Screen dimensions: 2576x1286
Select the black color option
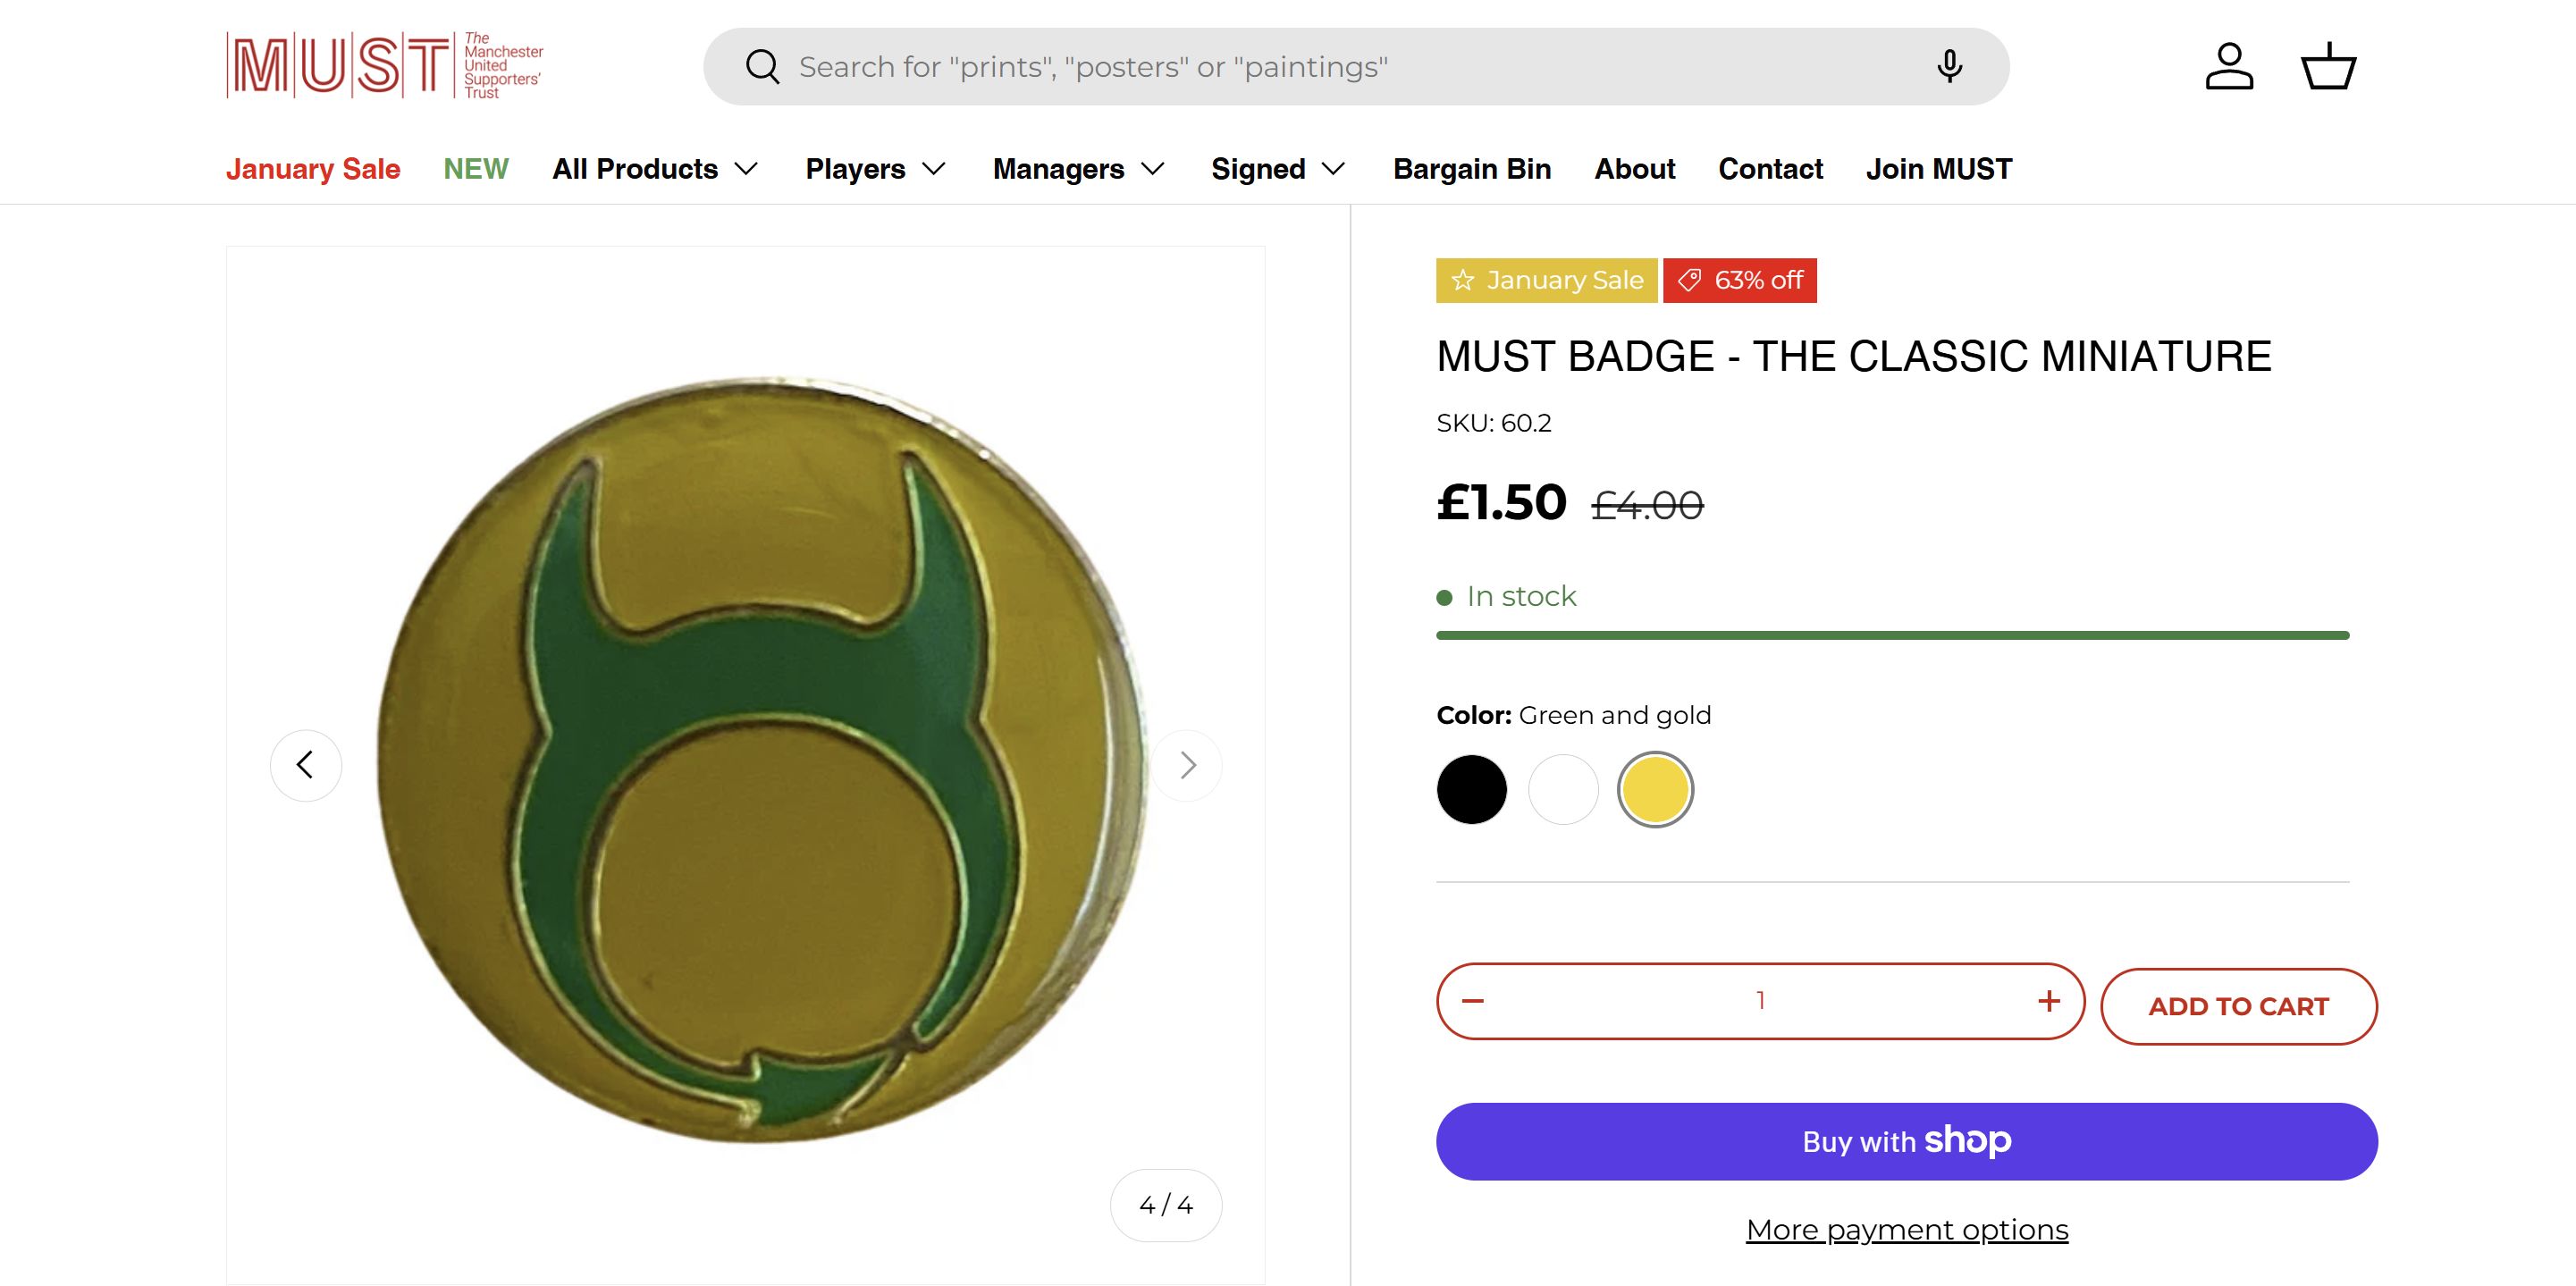click(x=1472, y=790)
